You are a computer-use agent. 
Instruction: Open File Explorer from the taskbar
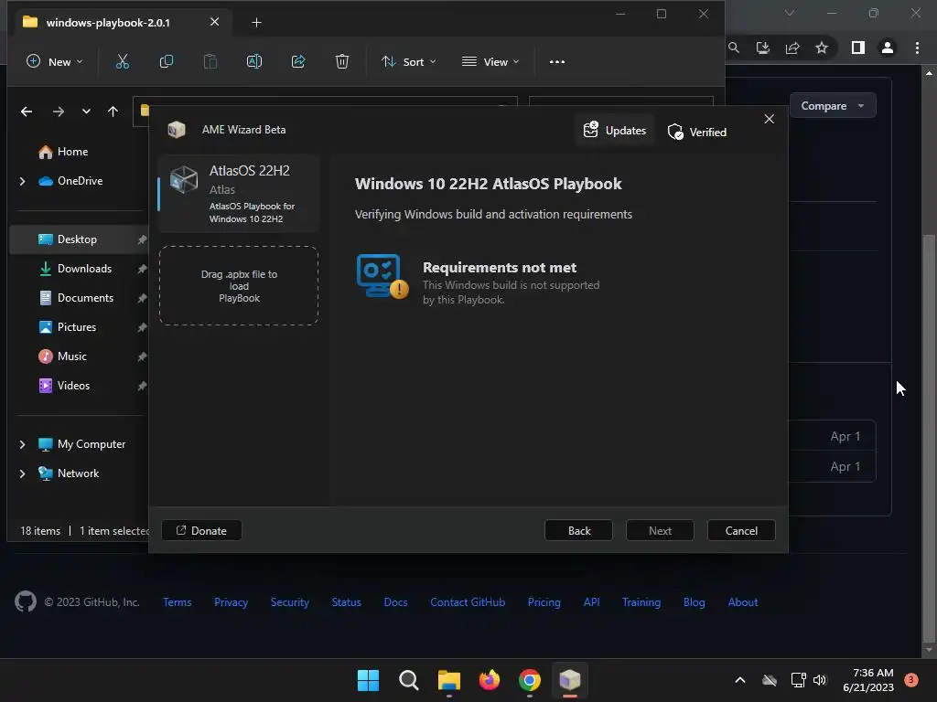448,680
